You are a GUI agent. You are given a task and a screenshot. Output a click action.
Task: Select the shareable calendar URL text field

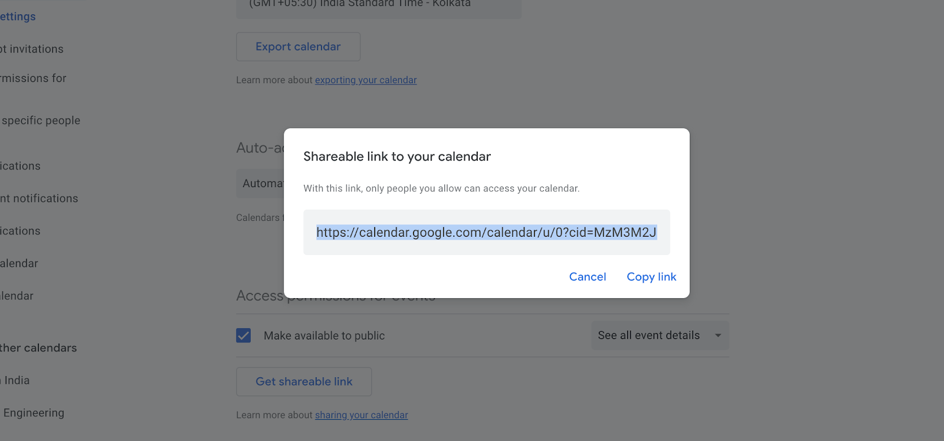[486, 232]
